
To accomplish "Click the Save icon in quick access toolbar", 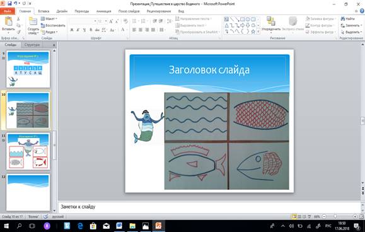I will (9, 3).
